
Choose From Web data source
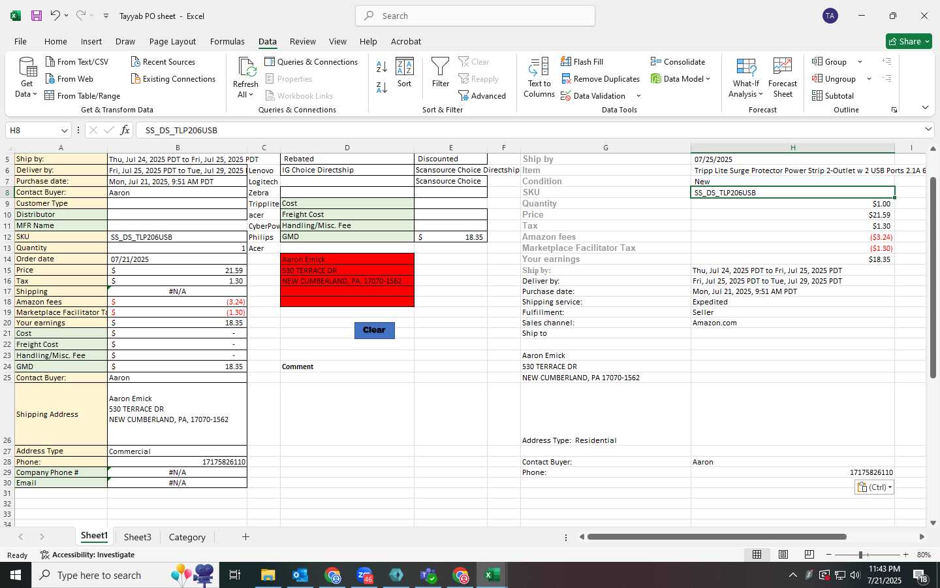coord(69,79)
